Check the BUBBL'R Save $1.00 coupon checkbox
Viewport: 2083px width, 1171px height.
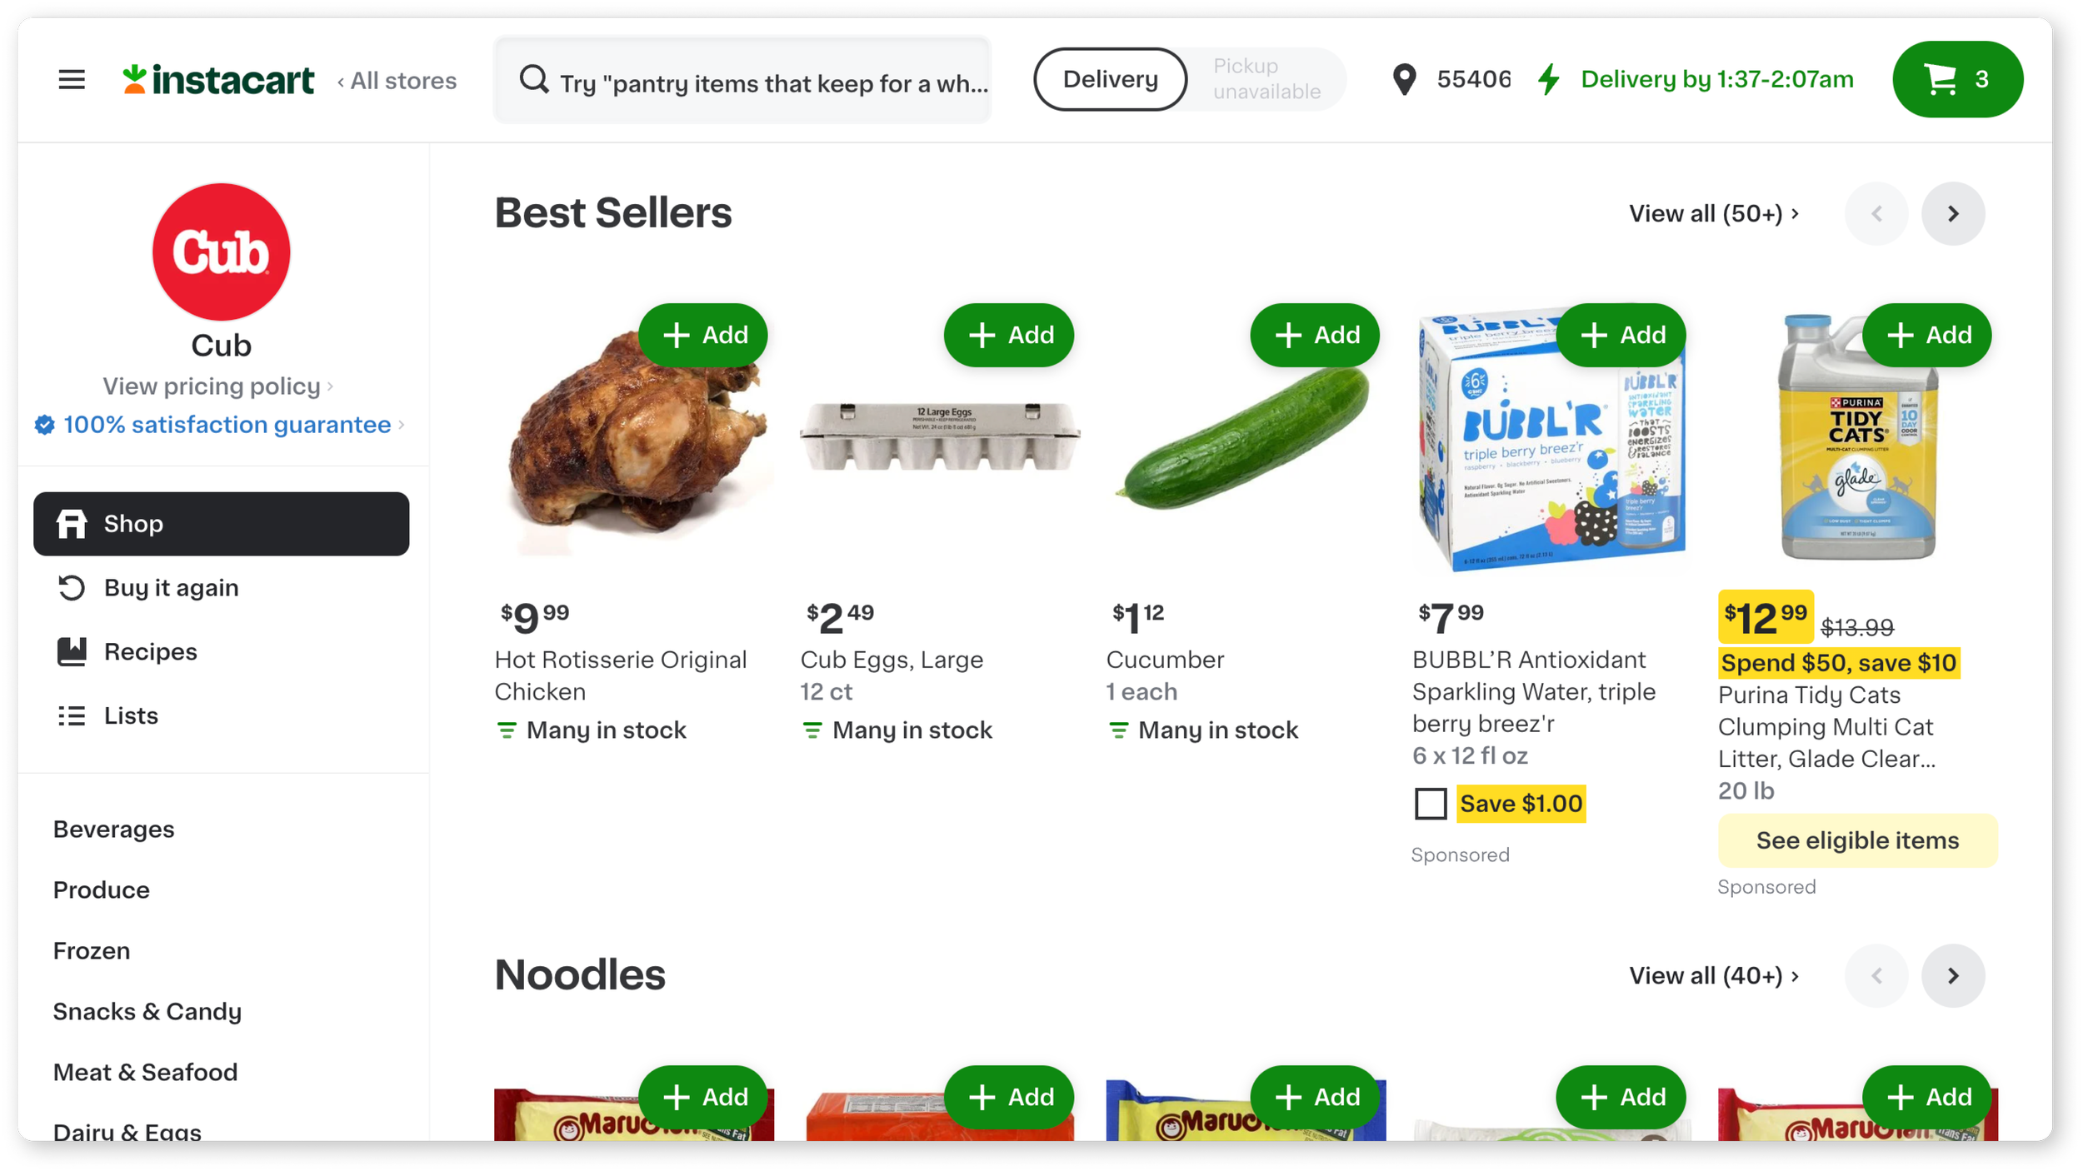coord(1430,804)
